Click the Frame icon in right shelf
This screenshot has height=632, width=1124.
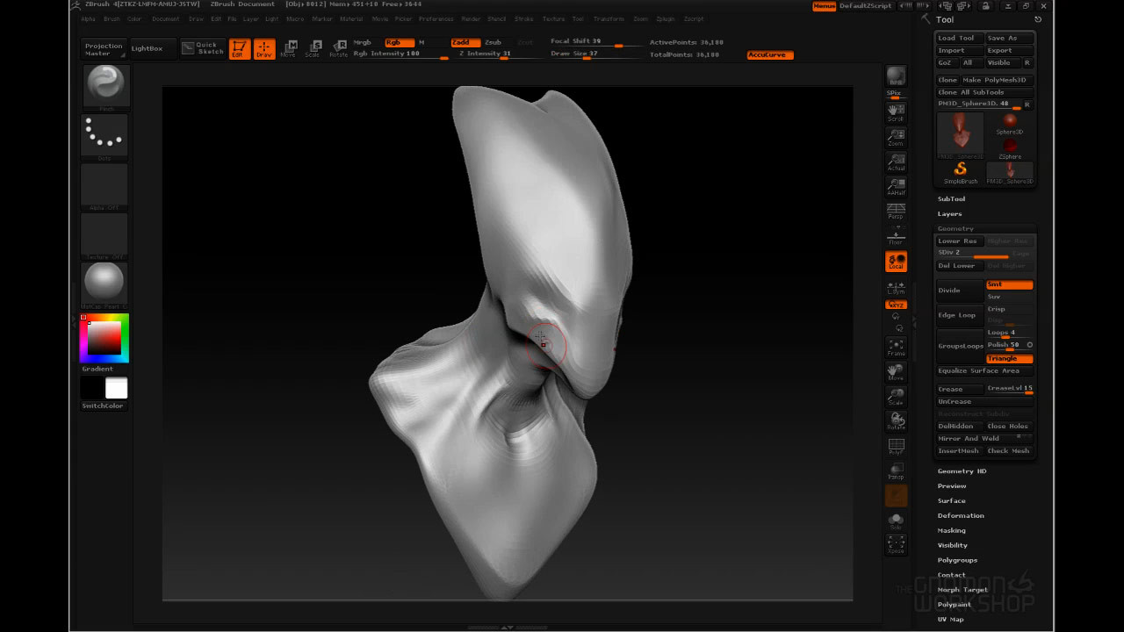[x=896, y=348]
